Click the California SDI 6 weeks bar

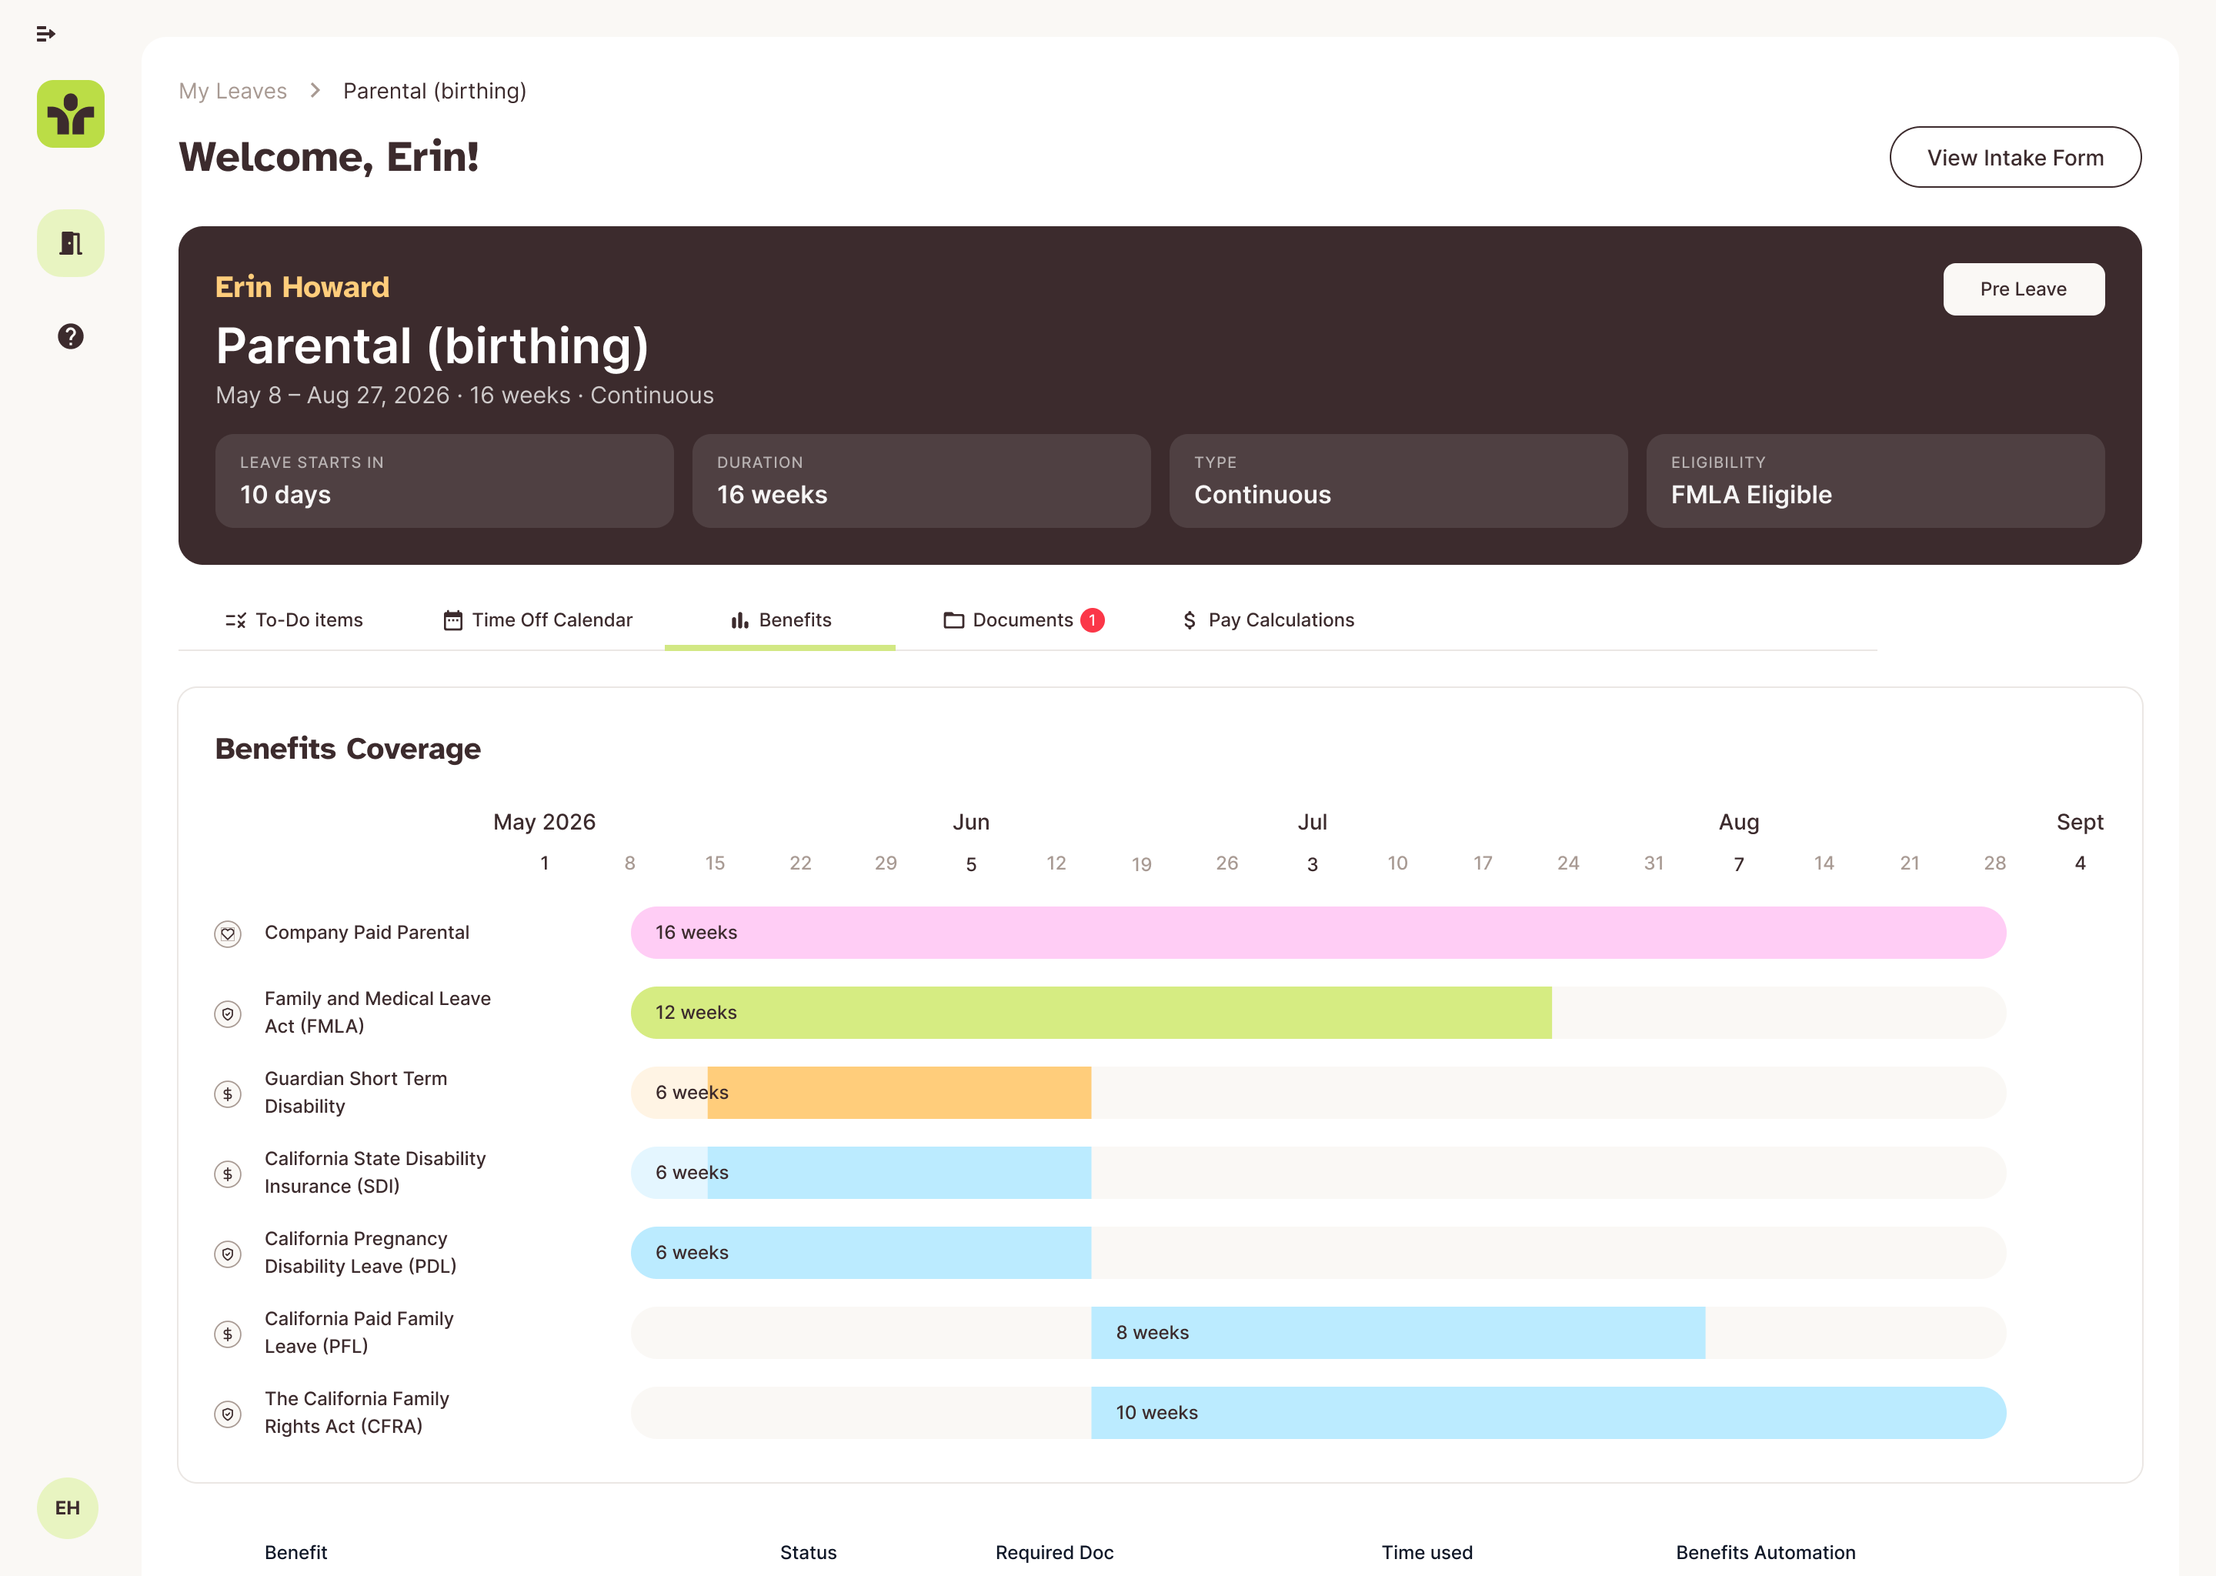click(x=860, y=1174)
